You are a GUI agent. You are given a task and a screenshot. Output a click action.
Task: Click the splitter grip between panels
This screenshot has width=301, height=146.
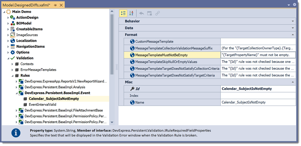[117, 67]
